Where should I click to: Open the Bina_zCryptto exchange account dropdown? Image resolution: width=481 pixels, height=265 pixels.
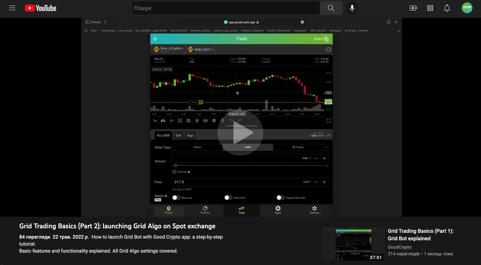[x=169, y=49]
